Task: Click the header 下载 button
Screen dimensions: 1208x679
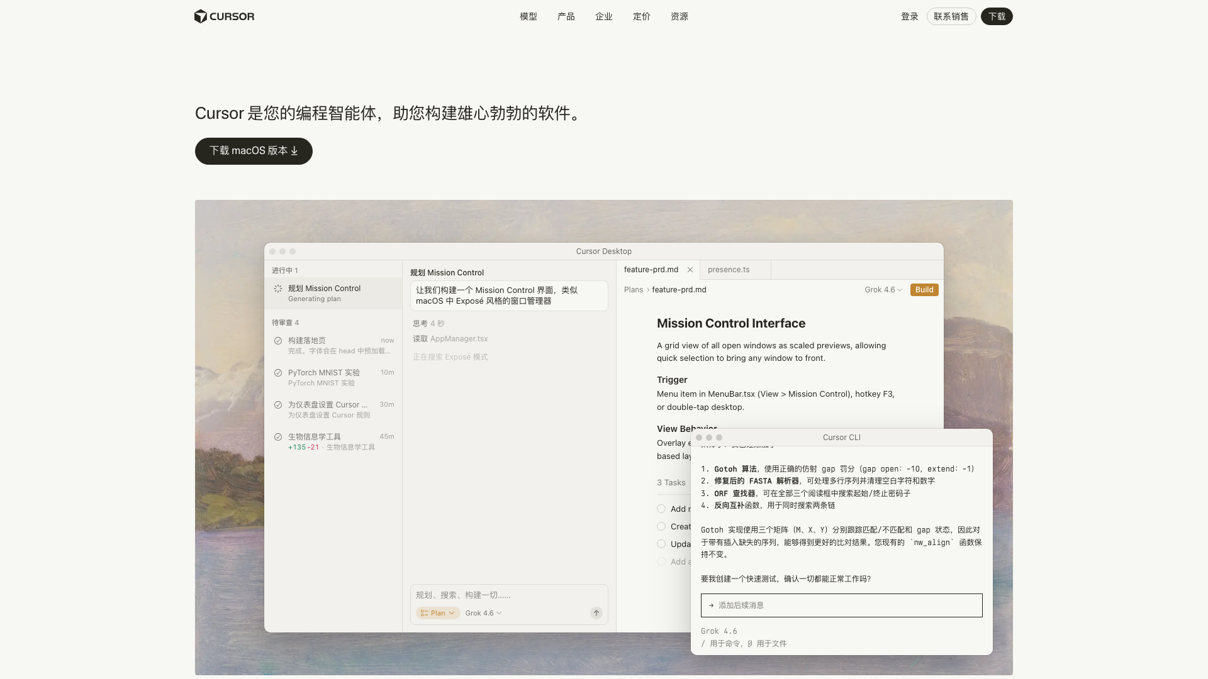Action: [x=997, y=16]
